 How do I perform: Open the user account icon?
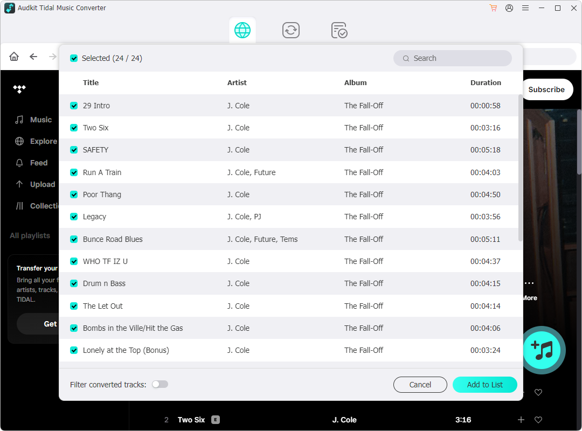click(x=509, y=8)
